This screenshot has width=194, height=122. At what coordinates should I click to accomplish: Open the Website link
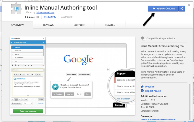point(150,87)
